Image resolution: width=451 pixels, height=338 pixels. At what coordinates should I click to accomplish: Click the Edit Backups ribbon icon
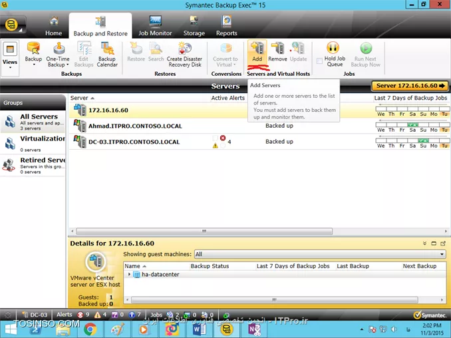(84, 54)
